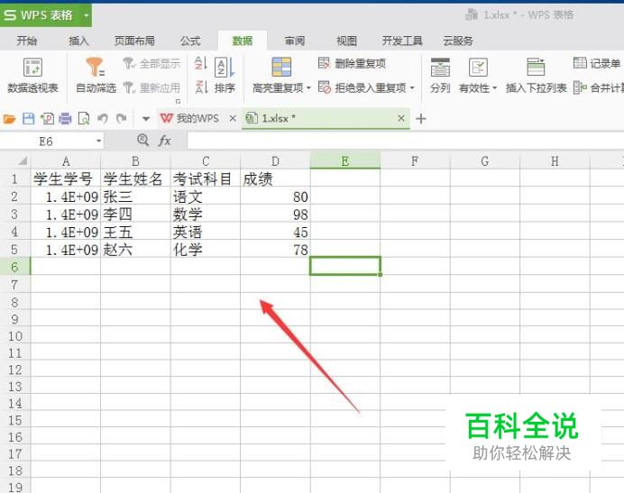Viewport: 624px width, 493px height.
Task: Open the PivotTable (数据透视表) tool
Action: click(32, 75)
